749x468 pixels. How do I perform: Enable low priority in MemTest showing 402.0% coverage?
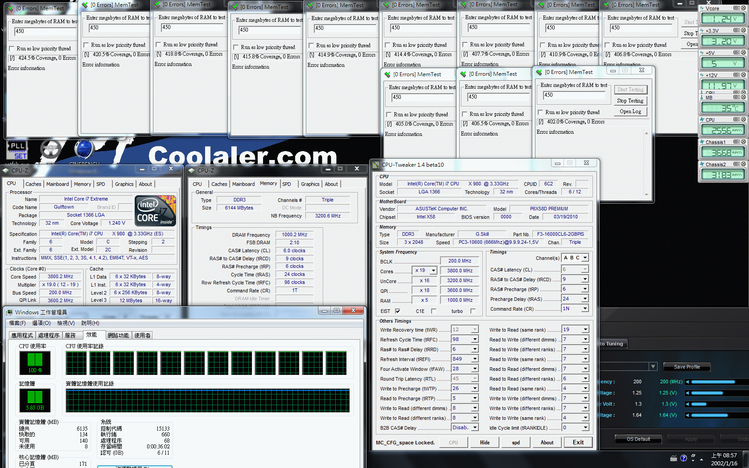tap(540, 112)
